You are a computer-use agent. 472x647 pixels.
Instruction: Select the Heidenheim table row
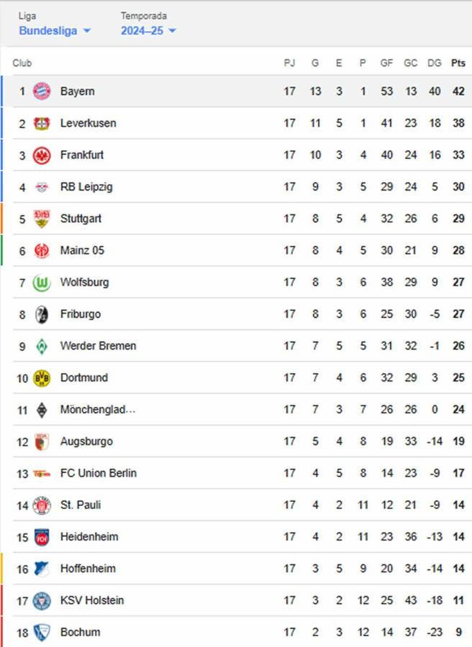(x=216, y=536)
